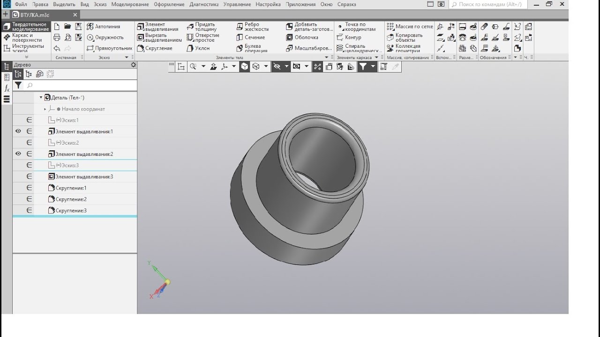Choose Коллекция геометрии command
The width and height of the screenshot is (600, 337).
[x=404, y=48]
